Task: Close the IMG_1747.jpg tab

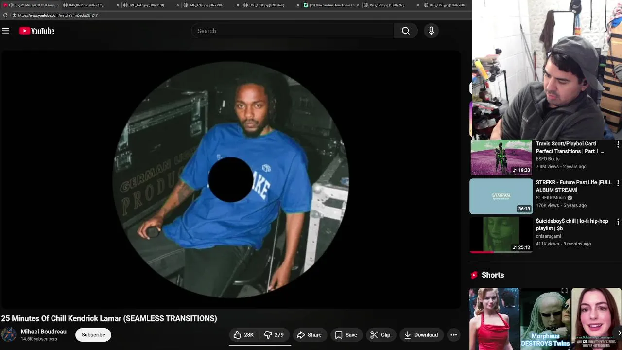Action: click(178, 5)
